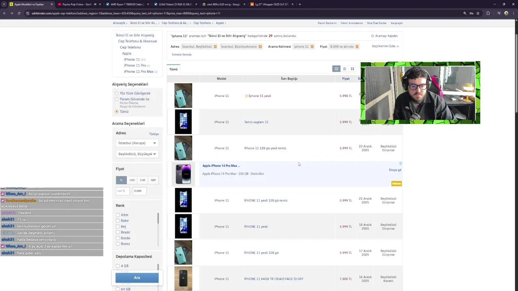Select the USD currency button
Image resolution: width=518 pixels, height=291 pixels.
(132, 180)
